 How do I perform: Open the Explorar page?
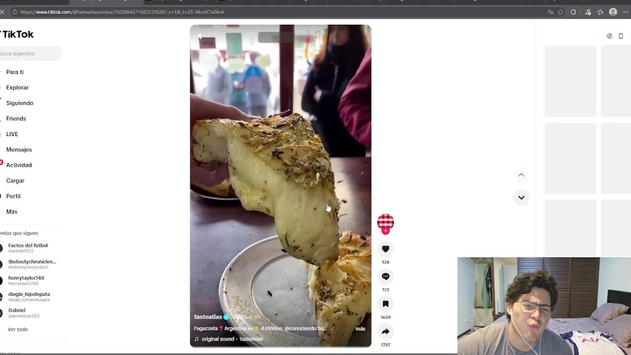tap(17, 88)
